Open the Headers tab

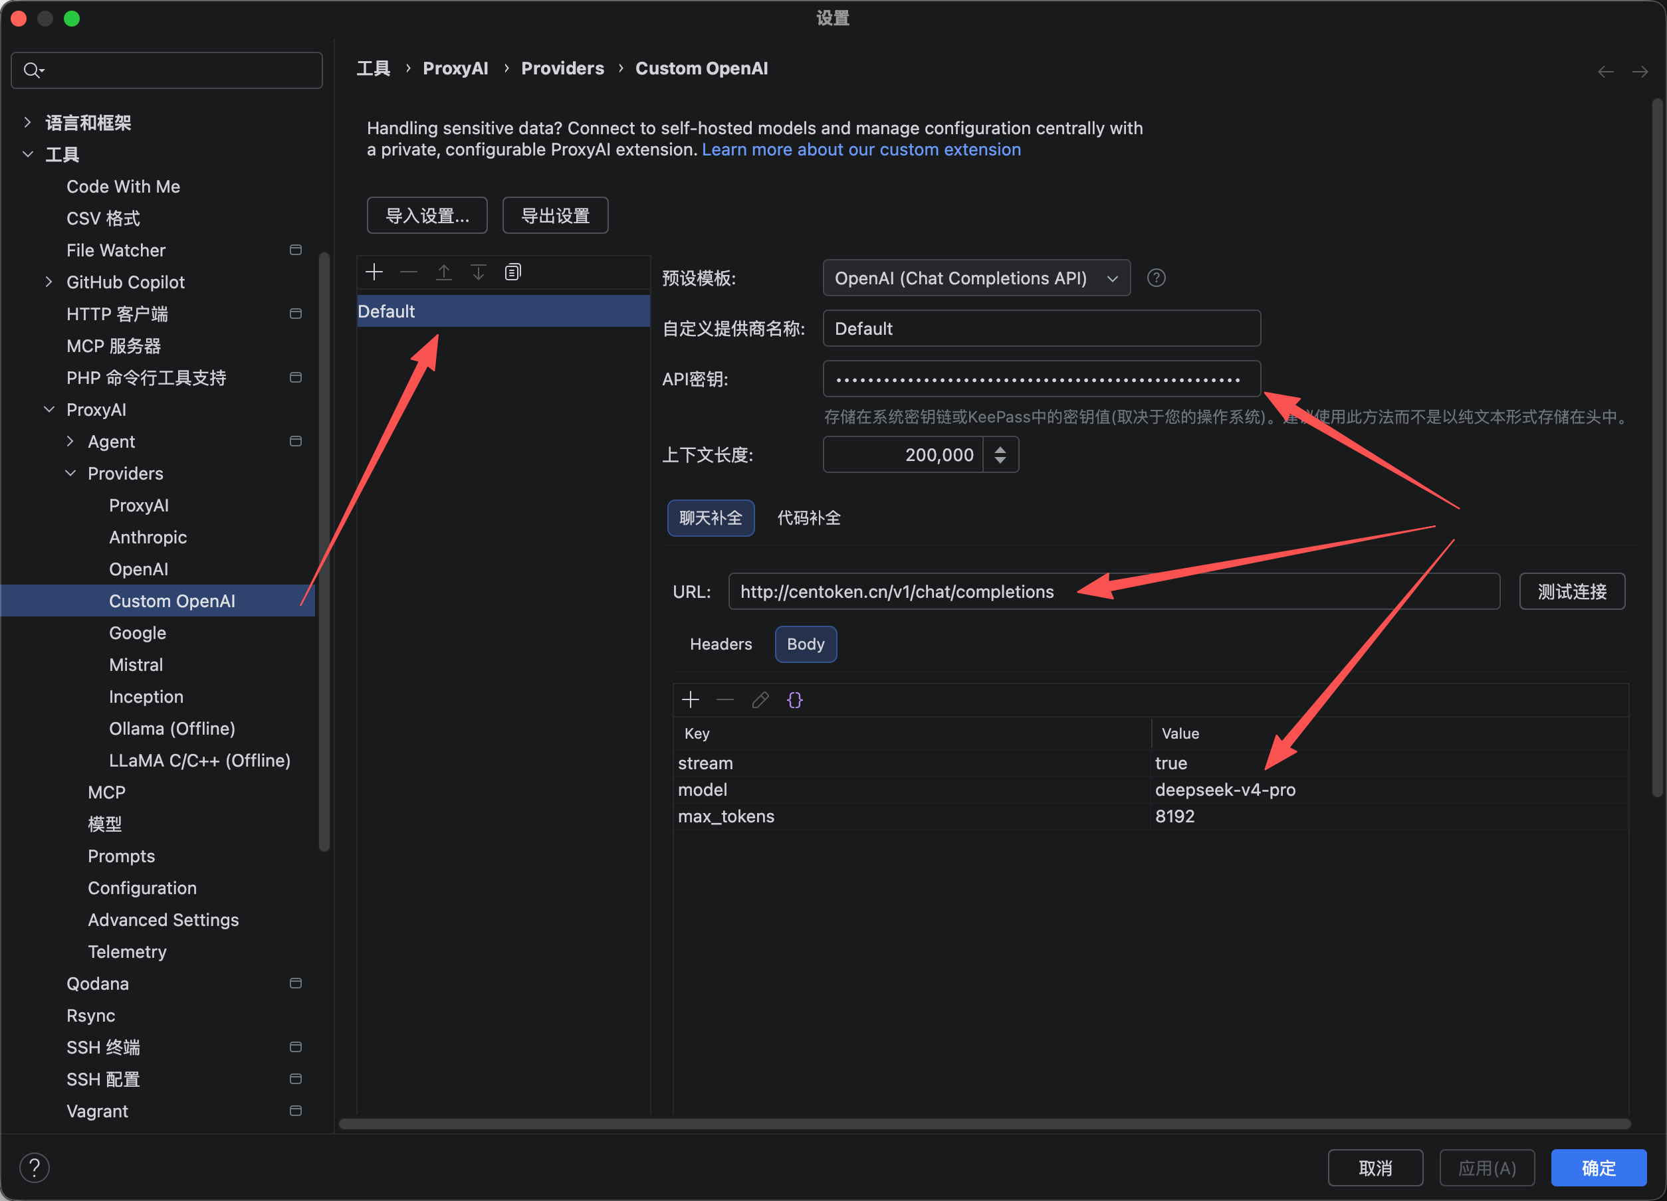[721, 644]
